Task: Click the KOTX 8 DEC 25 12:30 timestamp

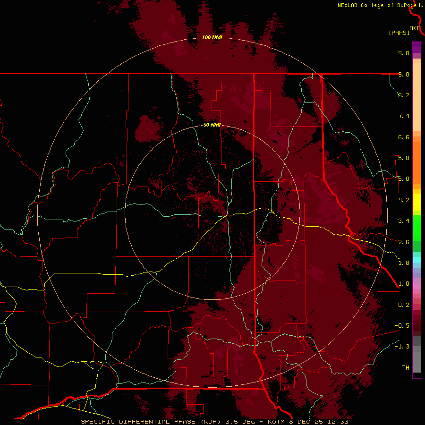Action: coord(308,422)
